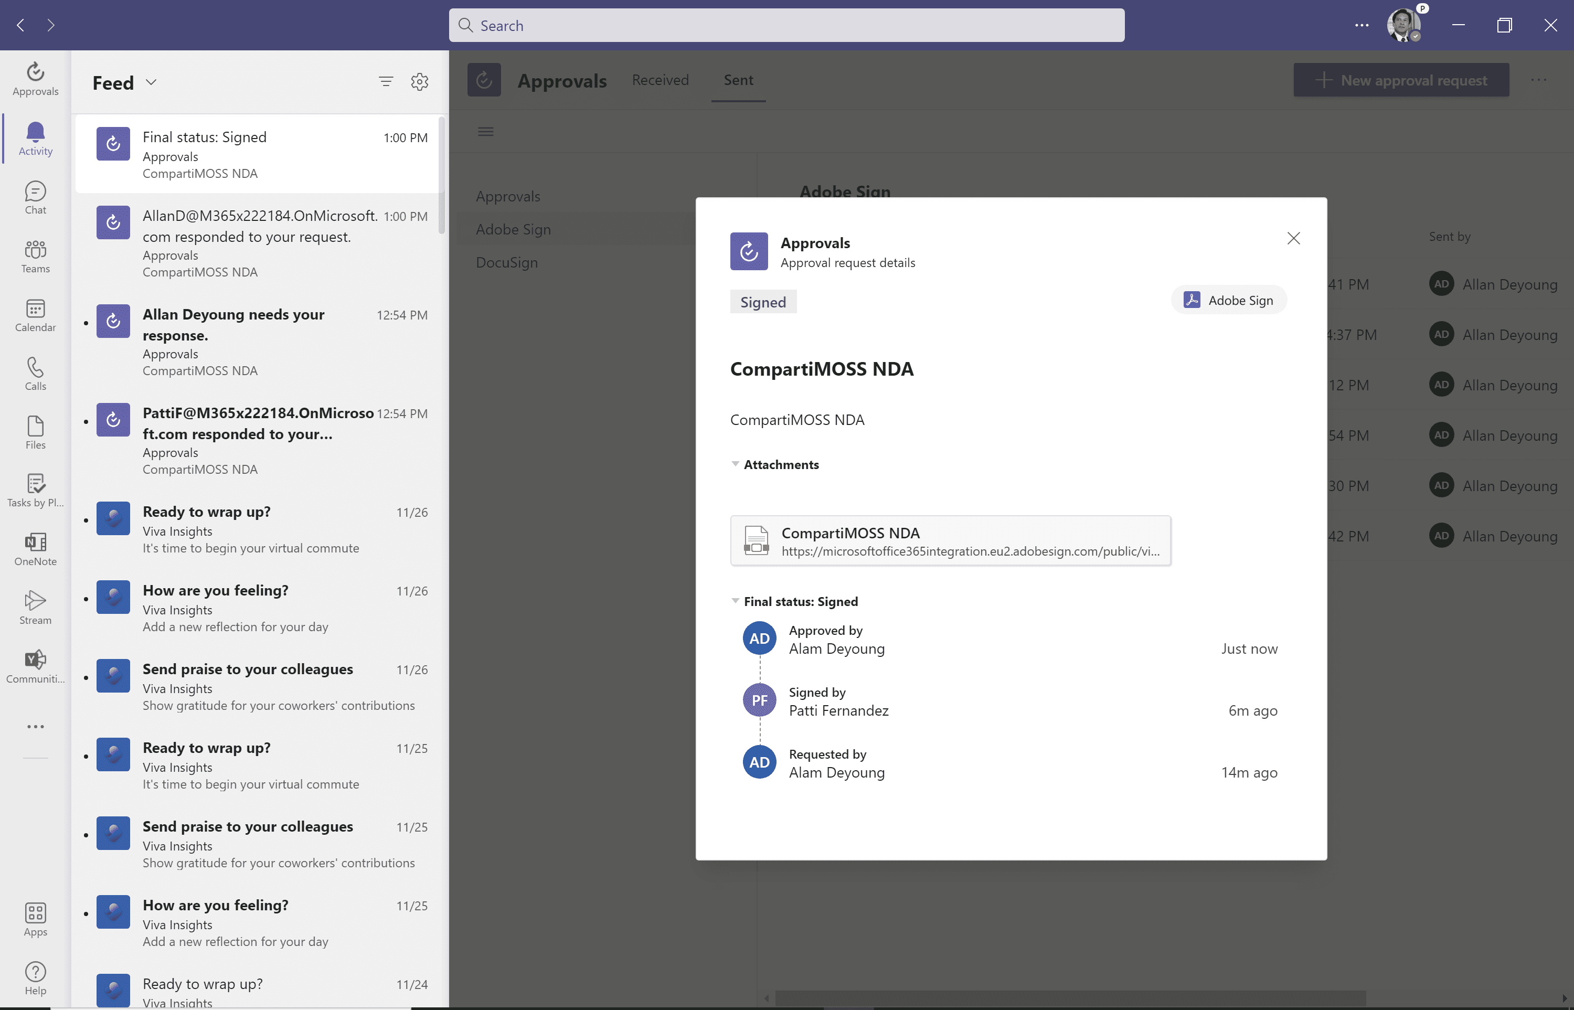Viewport: 1574px width, 1010px height.
Task: Select the Sent tab
Action: pyautogui.click(x=738, y=80)
